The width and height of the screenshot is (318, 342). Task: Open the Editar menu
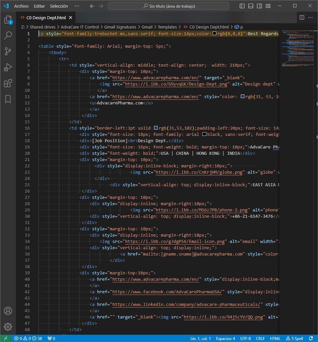[39, 6]
